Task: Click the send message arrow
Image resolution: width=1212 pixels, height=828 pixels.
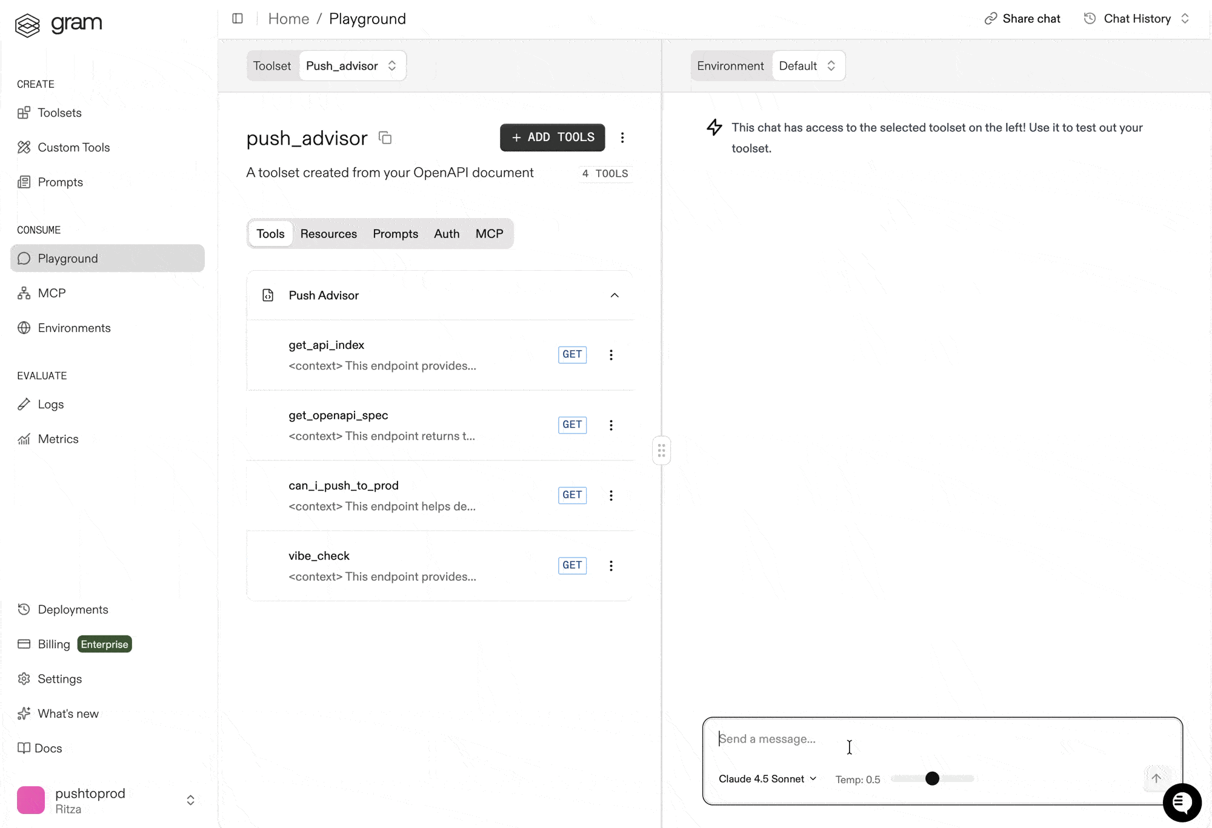Action: pos(1156,778)
